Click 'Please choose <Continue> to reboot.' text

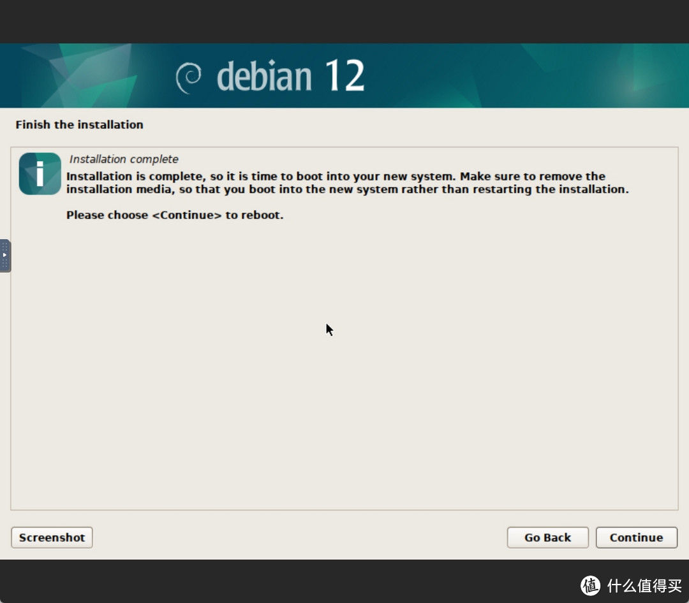pyautogui.click(x=175, y=215)
